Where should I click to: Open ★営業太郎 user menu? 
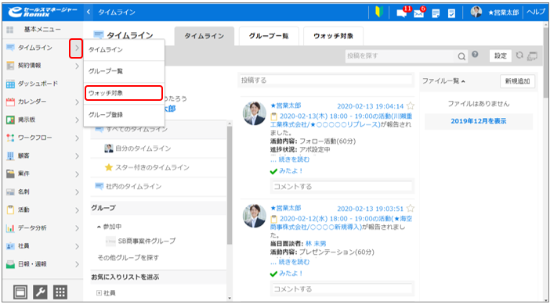point(503,13)
